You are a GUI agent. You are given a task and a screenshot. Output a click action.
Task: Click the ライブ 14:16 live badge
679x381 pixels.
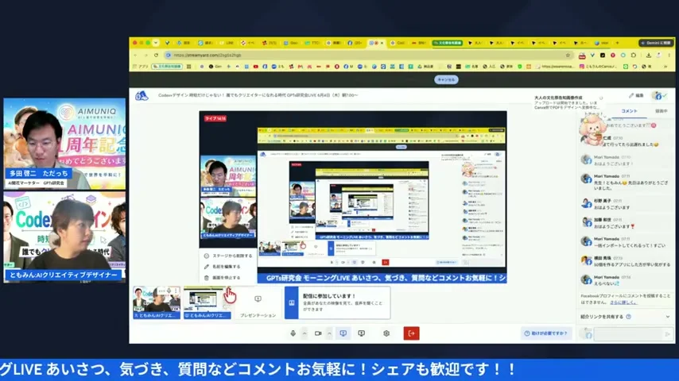pos(215,118)
